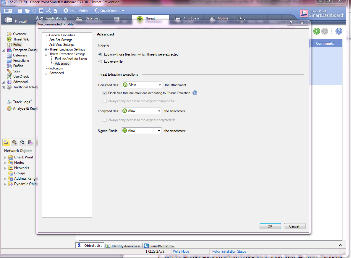Select the Network Objects view icon
Screen dimensions: 351x258
tap(6, 142)
